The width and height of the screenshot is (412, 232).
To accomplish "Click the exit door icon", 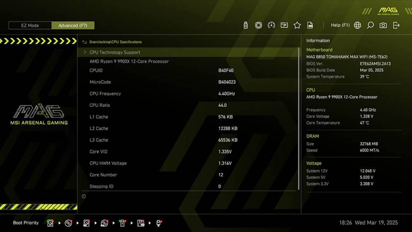I will tap(396, 25).
